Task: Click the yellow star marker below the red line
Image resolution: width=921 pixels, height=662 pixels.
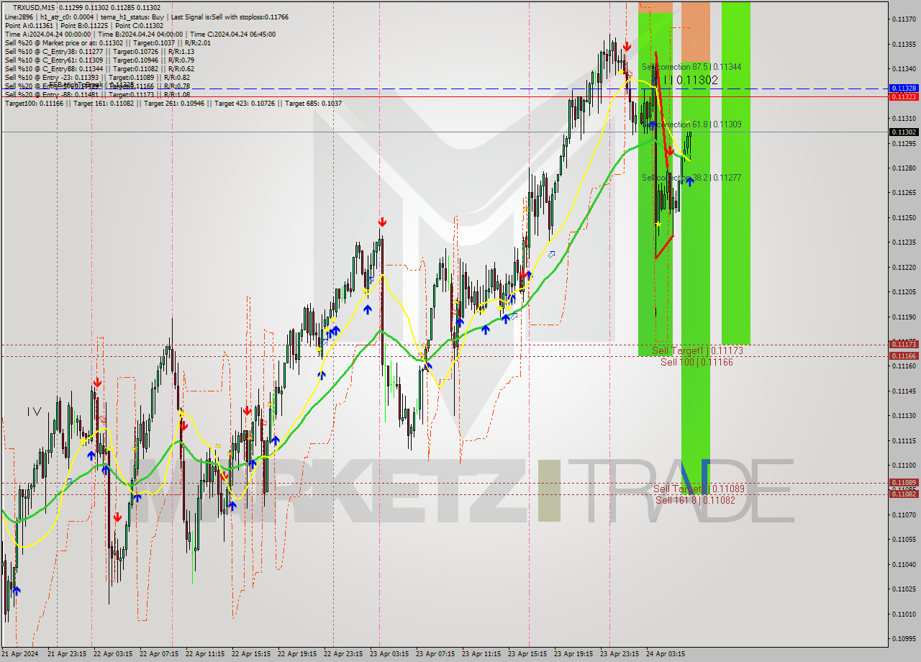Action: coord(658,225)
